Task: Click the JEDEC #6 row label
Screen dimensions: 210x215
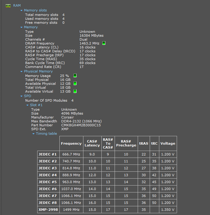Action: [x=48, y=189]
